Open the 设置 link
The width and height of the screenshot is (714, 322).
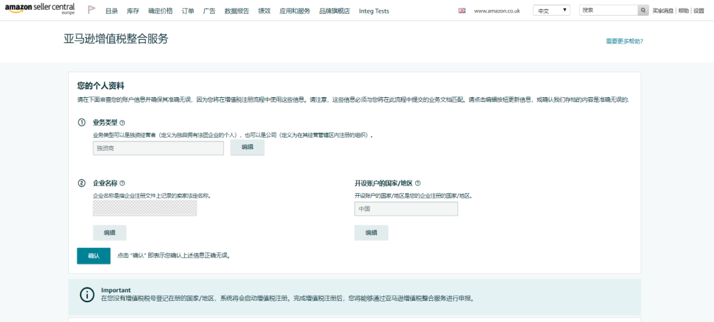(x=699, y=11)
